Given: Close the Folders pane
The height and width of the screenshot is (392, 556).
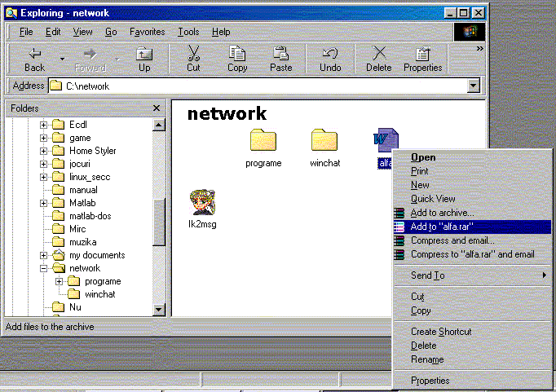Looking at the screenshot, I should (x=157, y=108).
